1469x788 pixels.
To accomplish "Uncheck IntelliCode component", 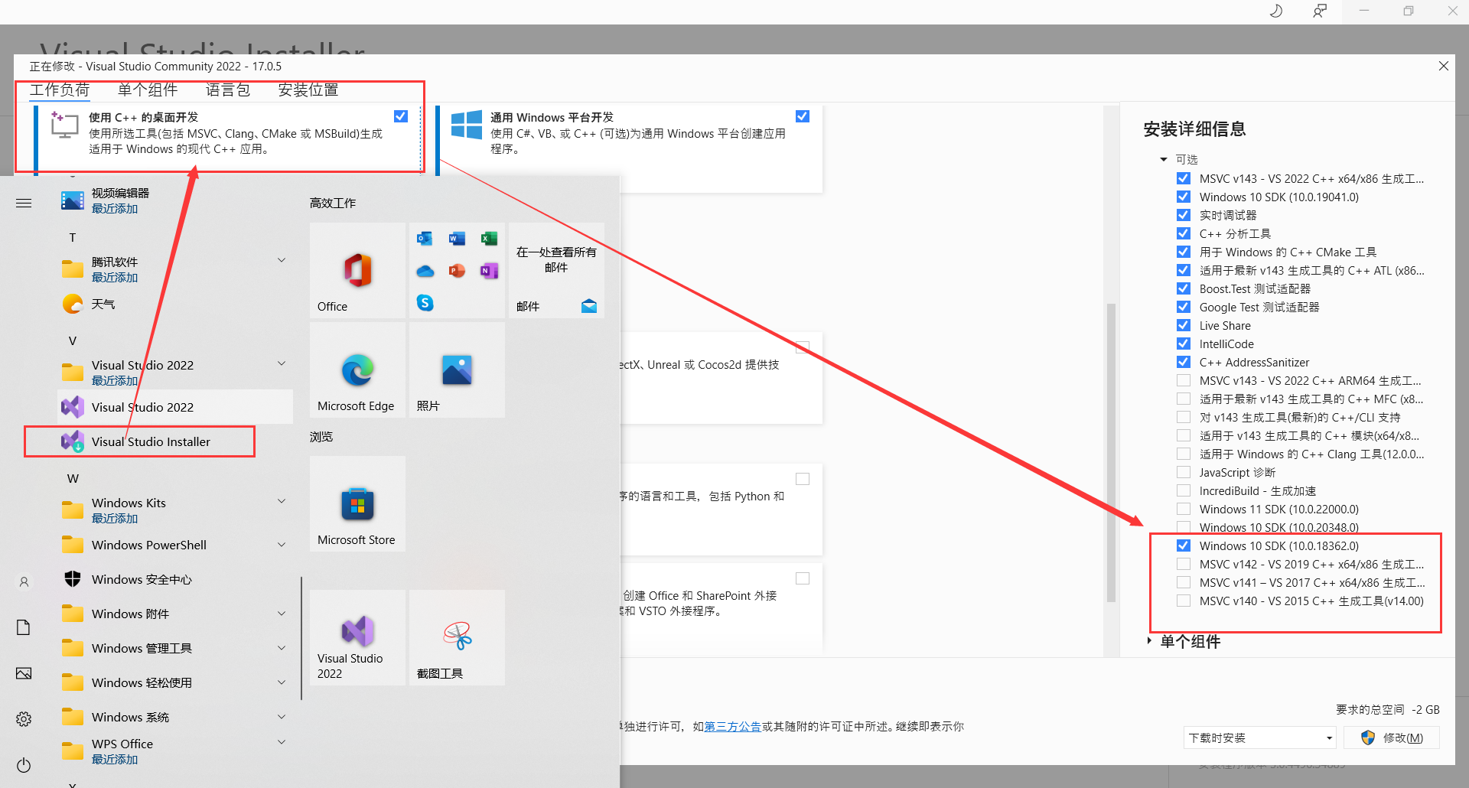I will [1184, 344].
